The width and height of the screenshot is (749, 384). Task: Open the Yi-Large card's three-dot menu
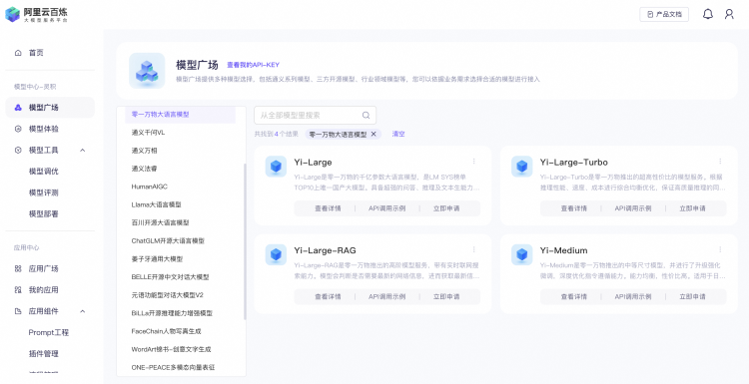(473, 162)
